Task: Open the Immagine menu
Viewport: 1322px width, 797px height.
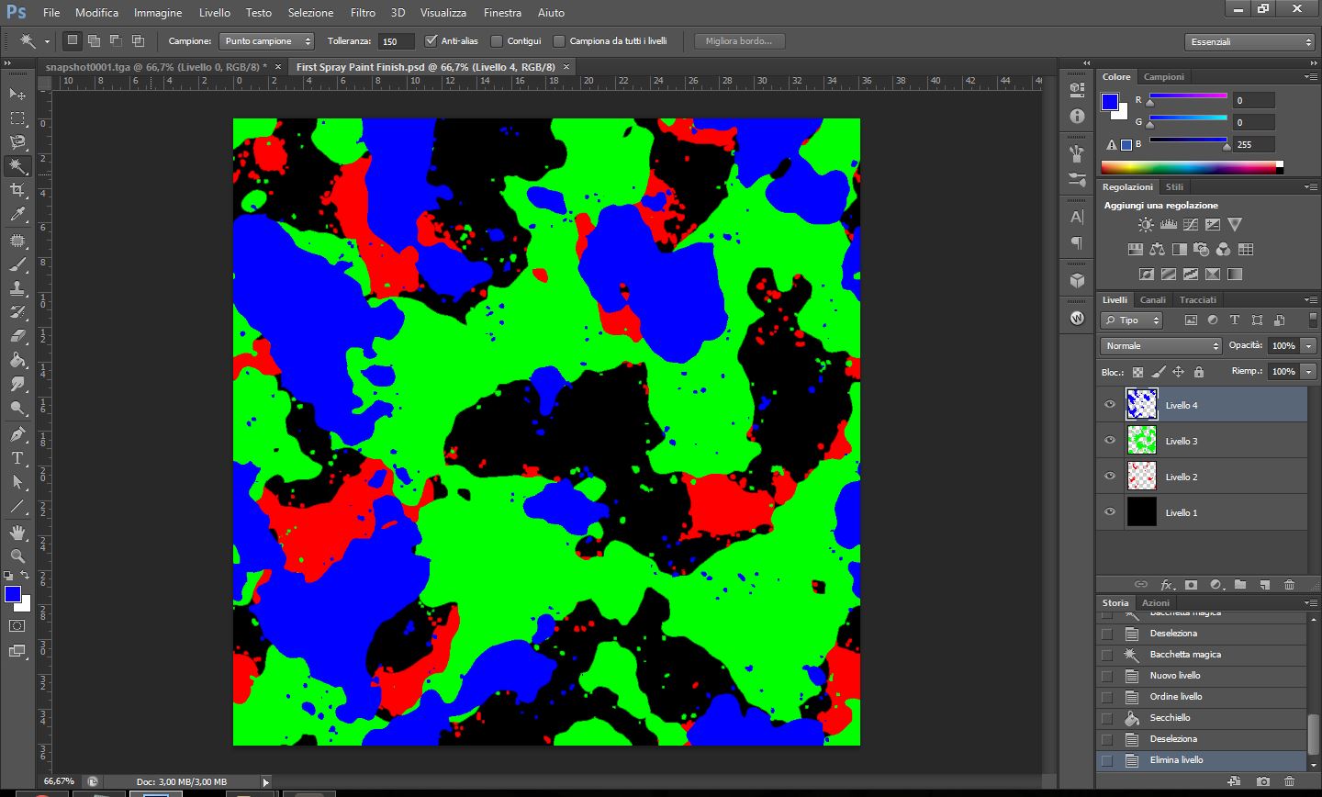Action: [x=158, y=13]
